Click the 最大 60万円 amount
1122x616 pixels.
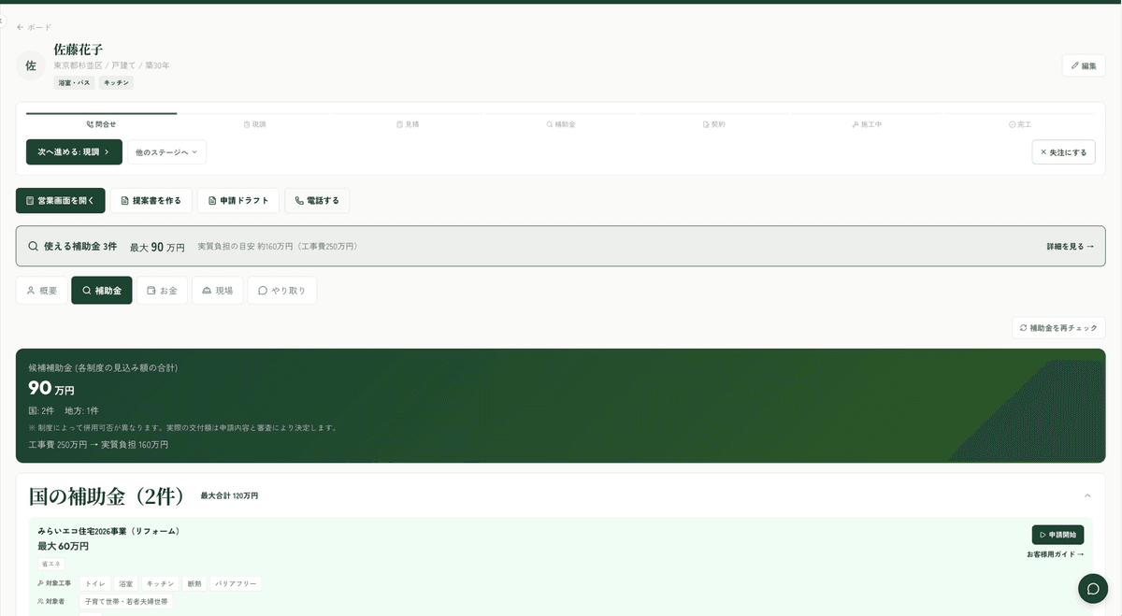(x=63, y=546)
